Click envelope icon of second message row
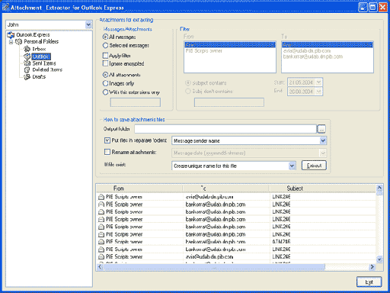This screenshot has height=293, width=390. (101, 204)
